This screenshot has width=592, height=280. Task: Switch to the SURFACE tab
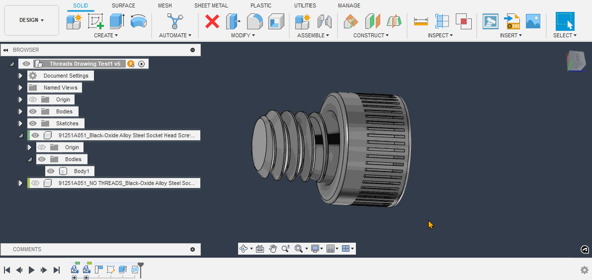(x=123, y=5)
